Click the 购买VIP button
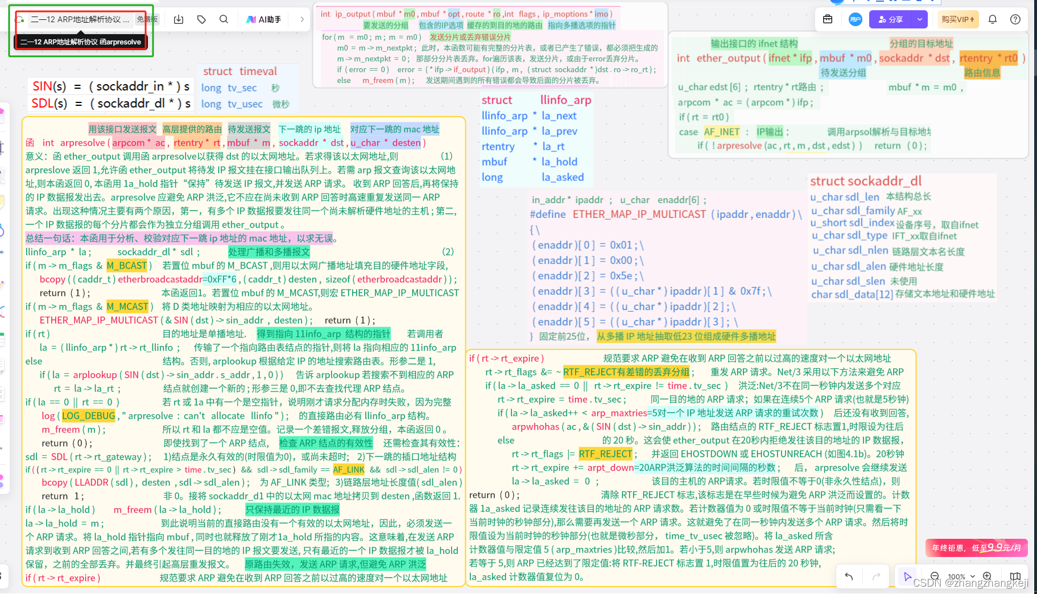Viewport: 1037px width, 594px height. coord(957,19)
